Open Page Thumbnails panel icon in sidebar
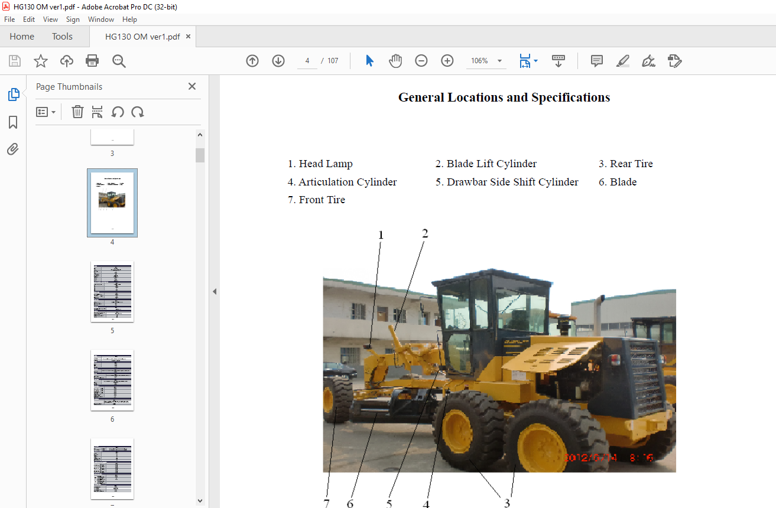The image size is (776, 508). [x=13, y=95]
